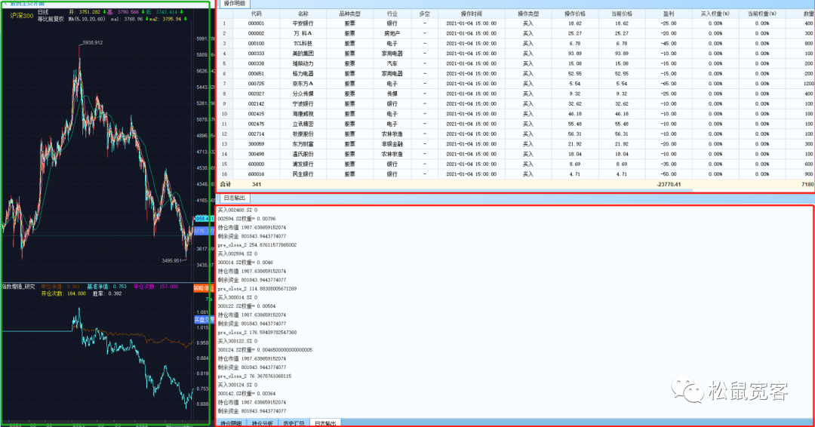Click the 单位净值 0.961 readout
Screen dimensions: 815x427
pos(61,287)
